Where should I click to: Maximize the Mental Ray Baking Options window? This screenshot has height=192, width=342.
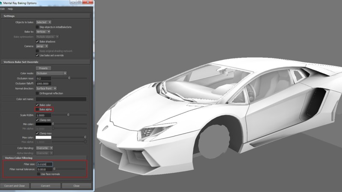tap(79, 2)
